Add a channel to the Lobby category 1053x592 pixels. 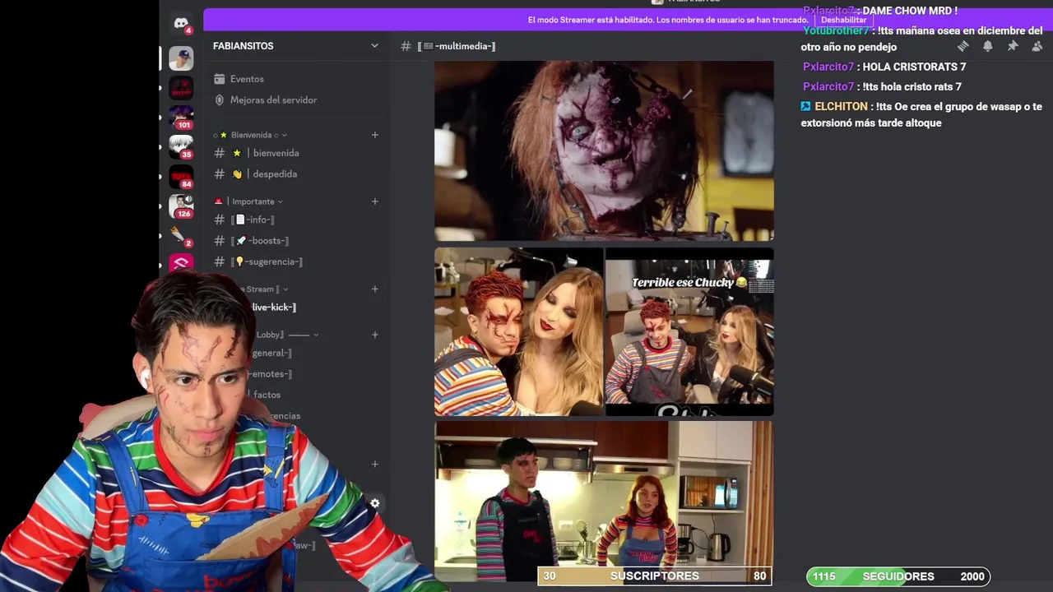tap(375, 335)
